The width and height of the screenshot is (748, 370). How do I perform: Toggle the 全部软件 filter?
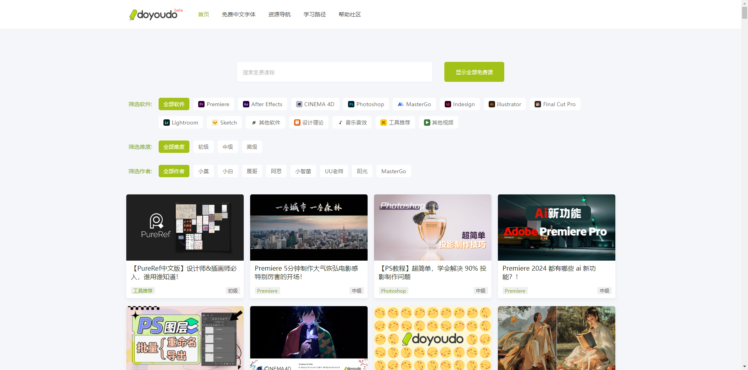click(174, 104)
